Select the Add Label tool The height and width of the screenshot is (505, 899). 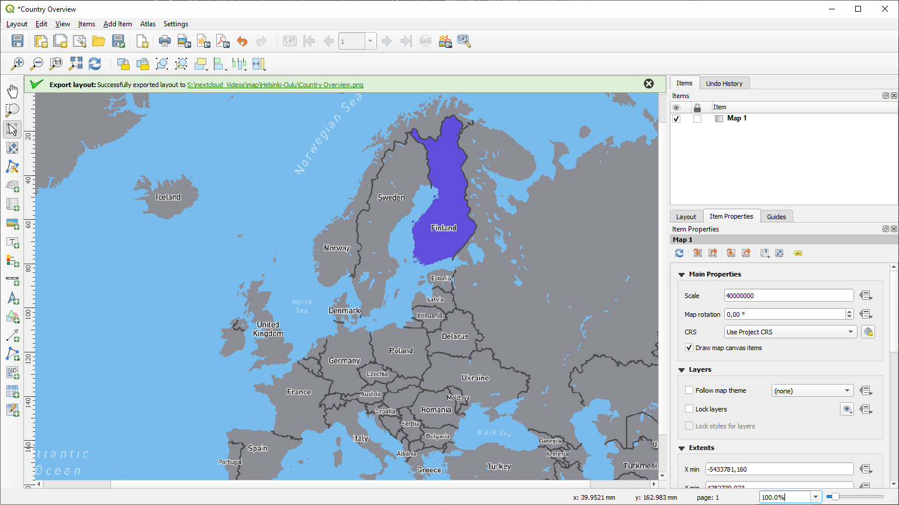pyautogui.click(x=13, y=242)
